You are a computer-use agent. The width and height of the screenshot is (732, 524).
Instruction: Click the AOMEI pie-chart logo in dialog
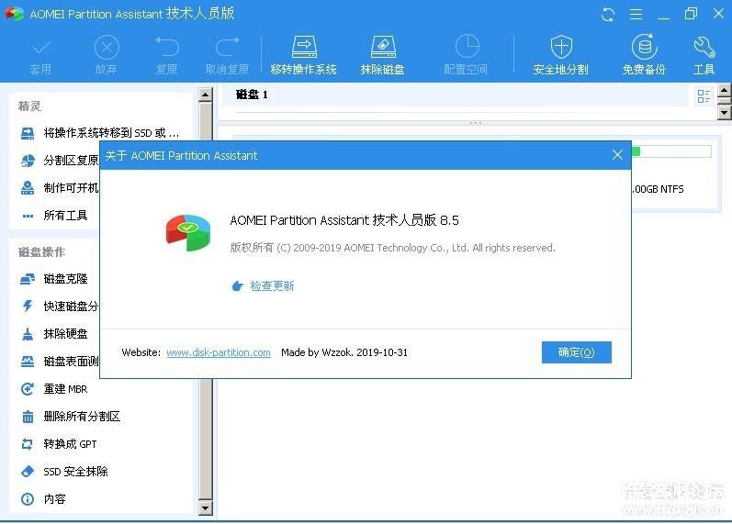[x=187, y=233]
